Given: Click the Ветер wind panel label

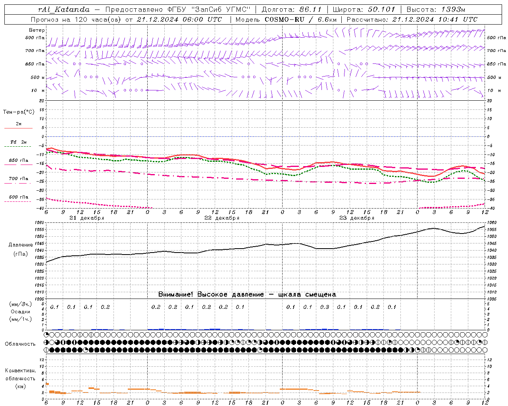Looking at the screenshot, I should [37, 30].
